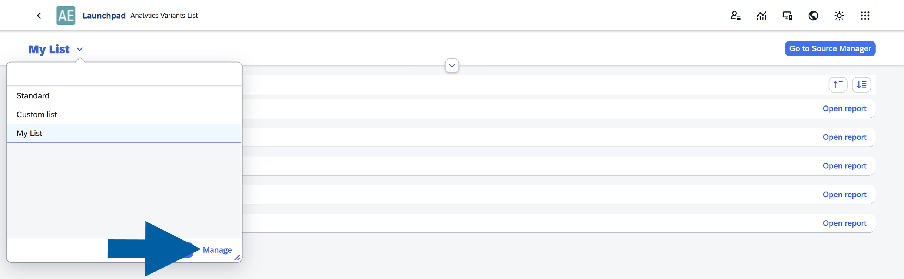The width and height of the screenshot is (904, 279).
Task: Select My List entry in the dropdown
Action: (x=29, y=133)
